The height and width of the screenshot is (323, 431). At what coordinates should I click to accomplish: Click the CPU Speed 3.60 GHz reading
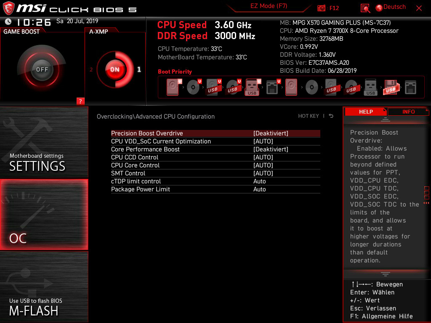click(x=204, y=25)
